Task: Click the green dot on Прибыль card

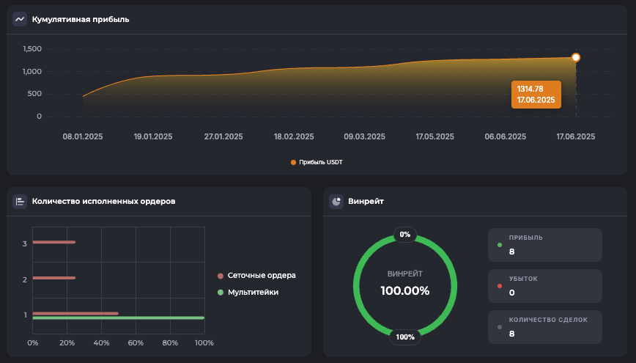Action: click(500, 245)
